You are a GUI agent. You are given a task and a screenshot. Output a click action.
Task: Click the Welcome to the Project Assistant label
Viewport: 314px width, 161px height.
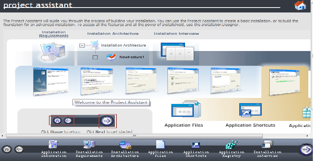click(111, 102)
